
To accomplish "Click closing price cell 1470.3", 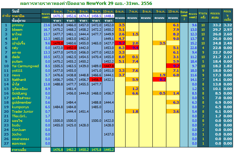I will tap(57, 16).
